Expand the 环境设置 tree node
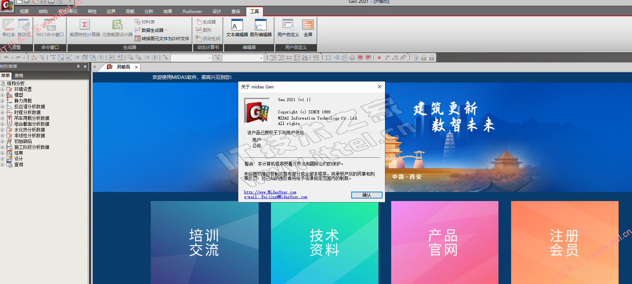Screen dimensions: 632x284 tap(2, 89)
